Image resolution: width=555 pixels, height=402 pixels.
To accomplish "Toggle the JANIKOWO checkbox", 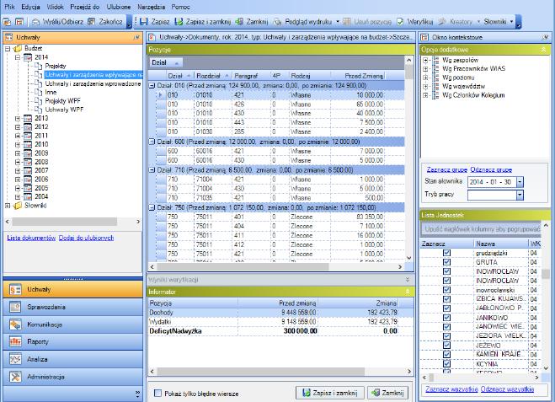I will [446, 318].
